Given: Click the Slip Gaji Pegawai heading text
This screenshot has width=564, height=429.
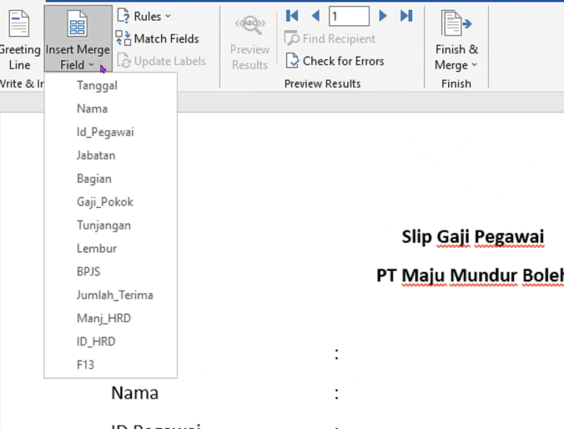Looking at the screenshot, I should pyautogui.click(x=472, y=237).
